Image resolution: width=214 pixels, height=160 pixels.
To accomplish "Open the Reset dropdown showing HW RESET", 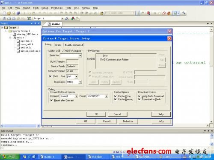I will [x=107, y=96].
